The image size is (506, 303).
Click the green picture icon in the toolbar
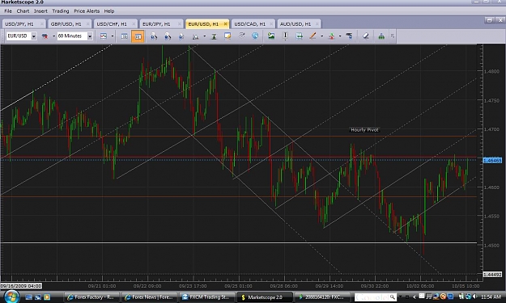271,36
